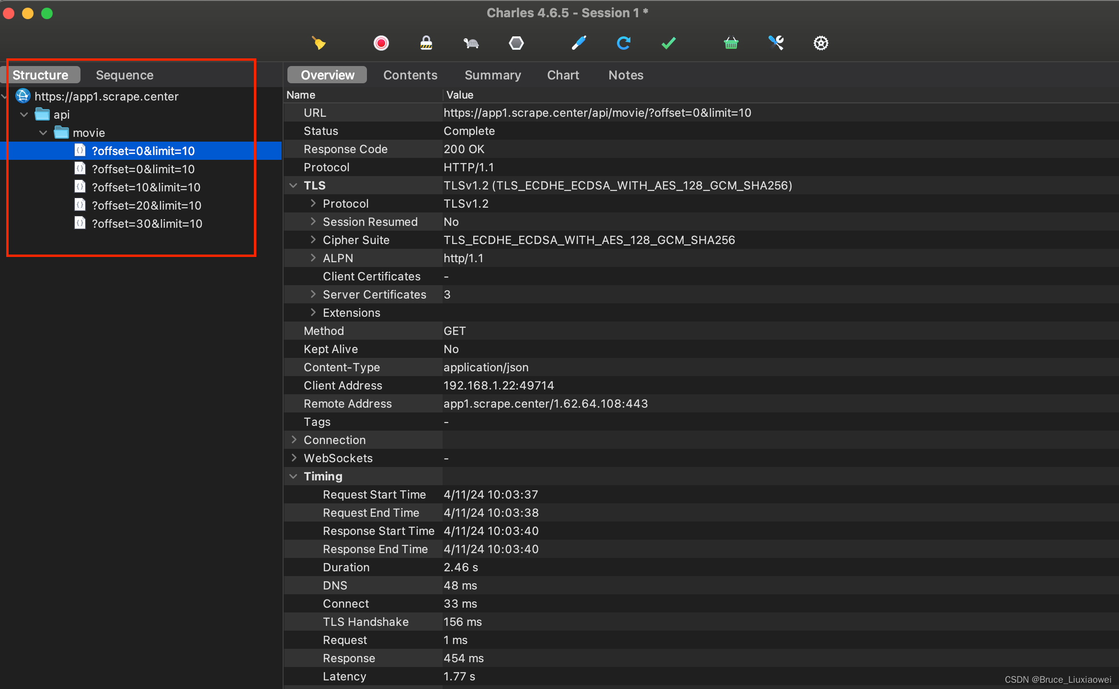Image resolution: width=1119 pixels, height=689 pixels.
Task: Click the broom clear session icon
Action: 319,43
